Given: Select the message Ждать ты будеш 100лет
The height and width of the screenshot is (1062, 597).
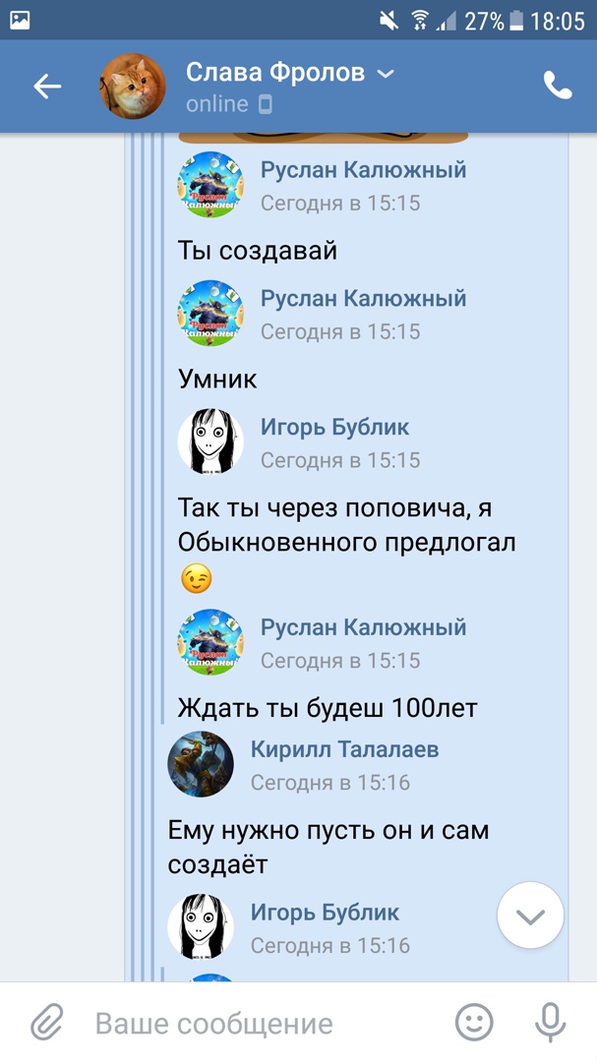Looking at the screenshot, I should pos(328,708).
